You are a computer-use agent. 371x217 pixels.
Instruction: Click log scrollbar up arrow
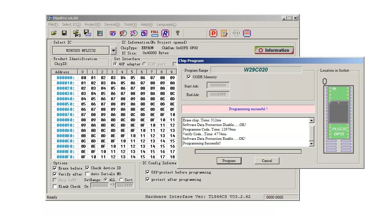point(312,120)
